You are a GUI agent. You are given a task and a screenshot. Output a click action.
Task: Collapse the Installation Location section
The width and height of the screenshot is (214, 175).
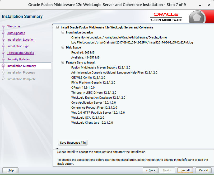pyautogui.click(x=63, y=32)
